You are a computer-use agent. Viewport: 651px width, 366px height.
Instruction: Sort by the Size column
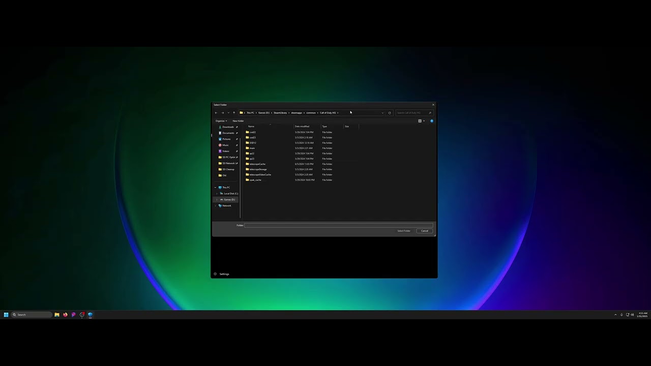(347, 127)
